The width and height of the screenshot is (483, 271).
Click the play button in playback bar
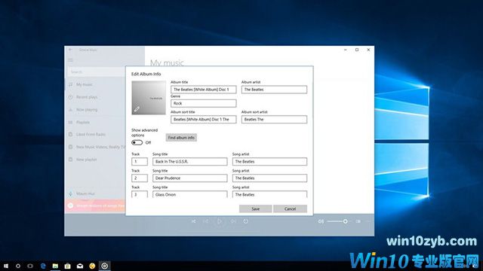[220, 221]
